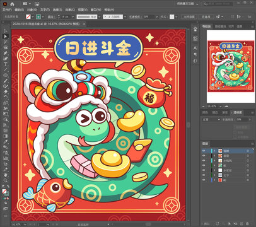256x227 pixels.
Task: Click target circle of the 蛇 layer
Action: (x=248, y=165)
